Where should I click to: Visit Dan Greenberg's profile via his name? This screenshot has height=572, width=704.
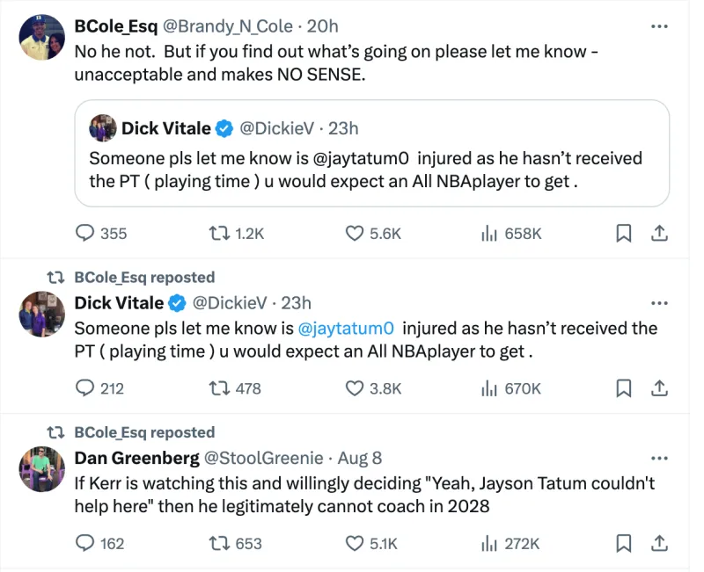tap(136, 458)
